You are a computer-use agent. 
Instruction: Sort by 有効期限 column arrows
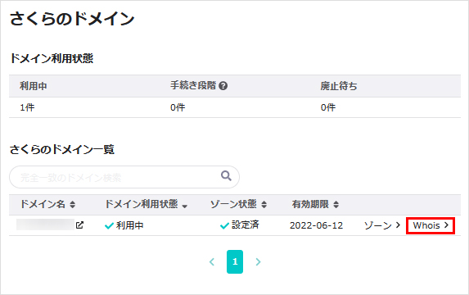click(336, 205)
